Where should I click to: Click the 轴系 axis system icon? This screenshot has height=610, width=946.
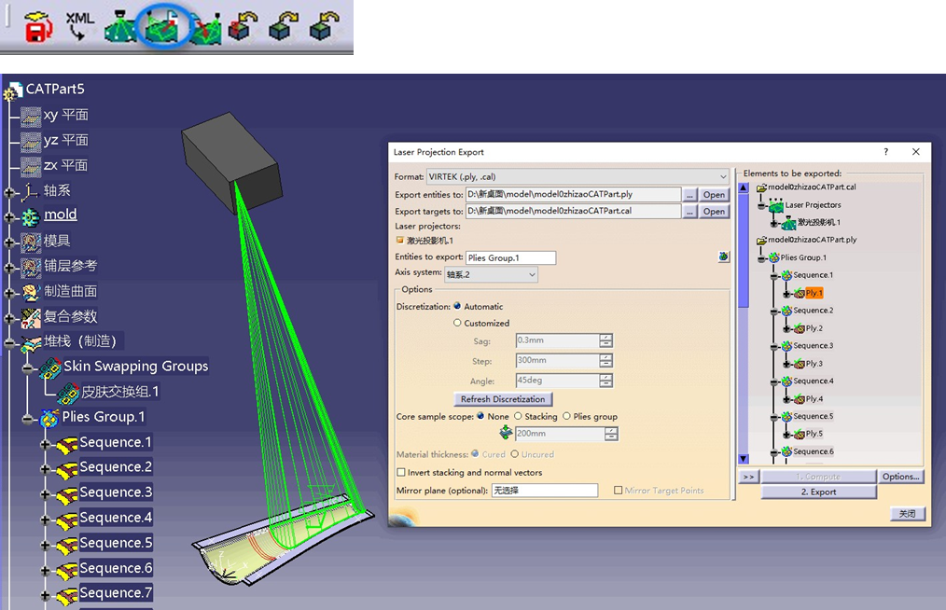click(30, 192)
